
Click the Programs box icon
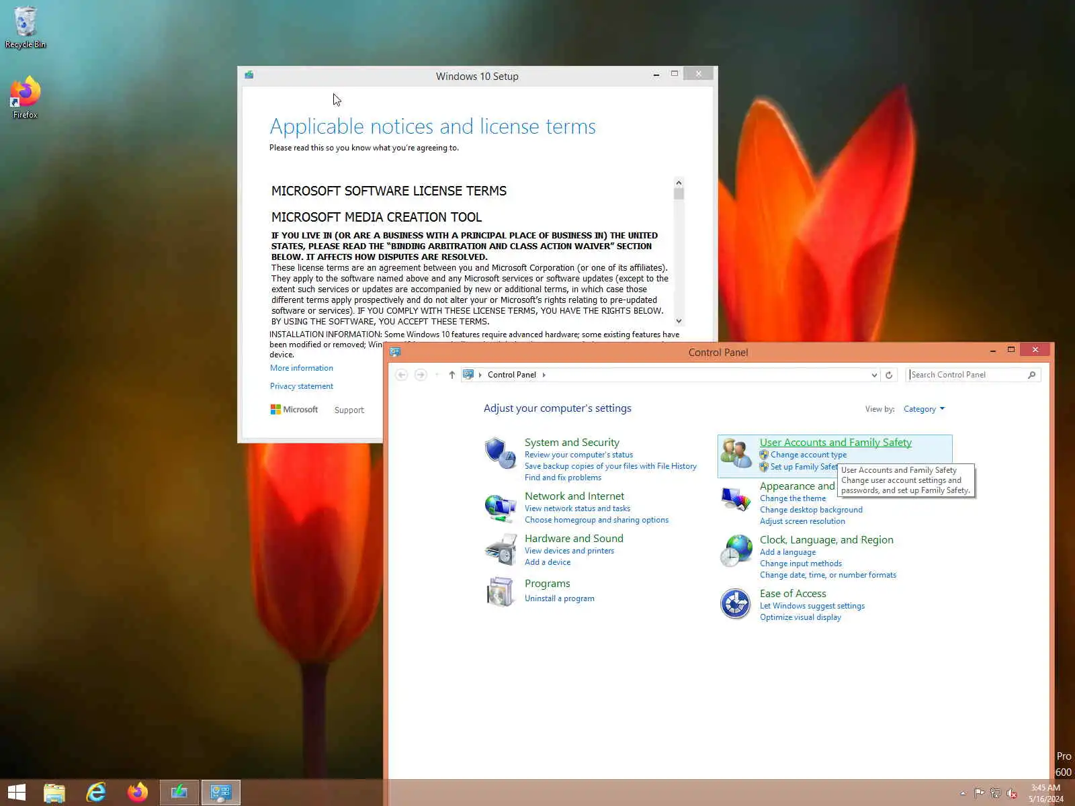pos(500,592)
